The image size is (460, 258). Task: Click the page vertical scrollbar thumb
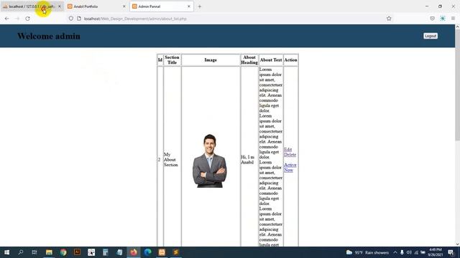(457, 85)
